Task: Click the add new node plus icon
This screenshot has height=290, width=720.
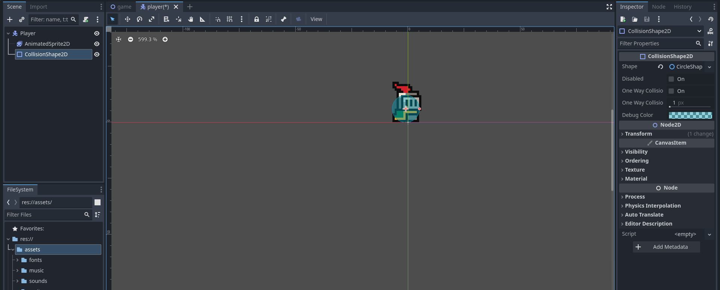Action: point(10,19)
